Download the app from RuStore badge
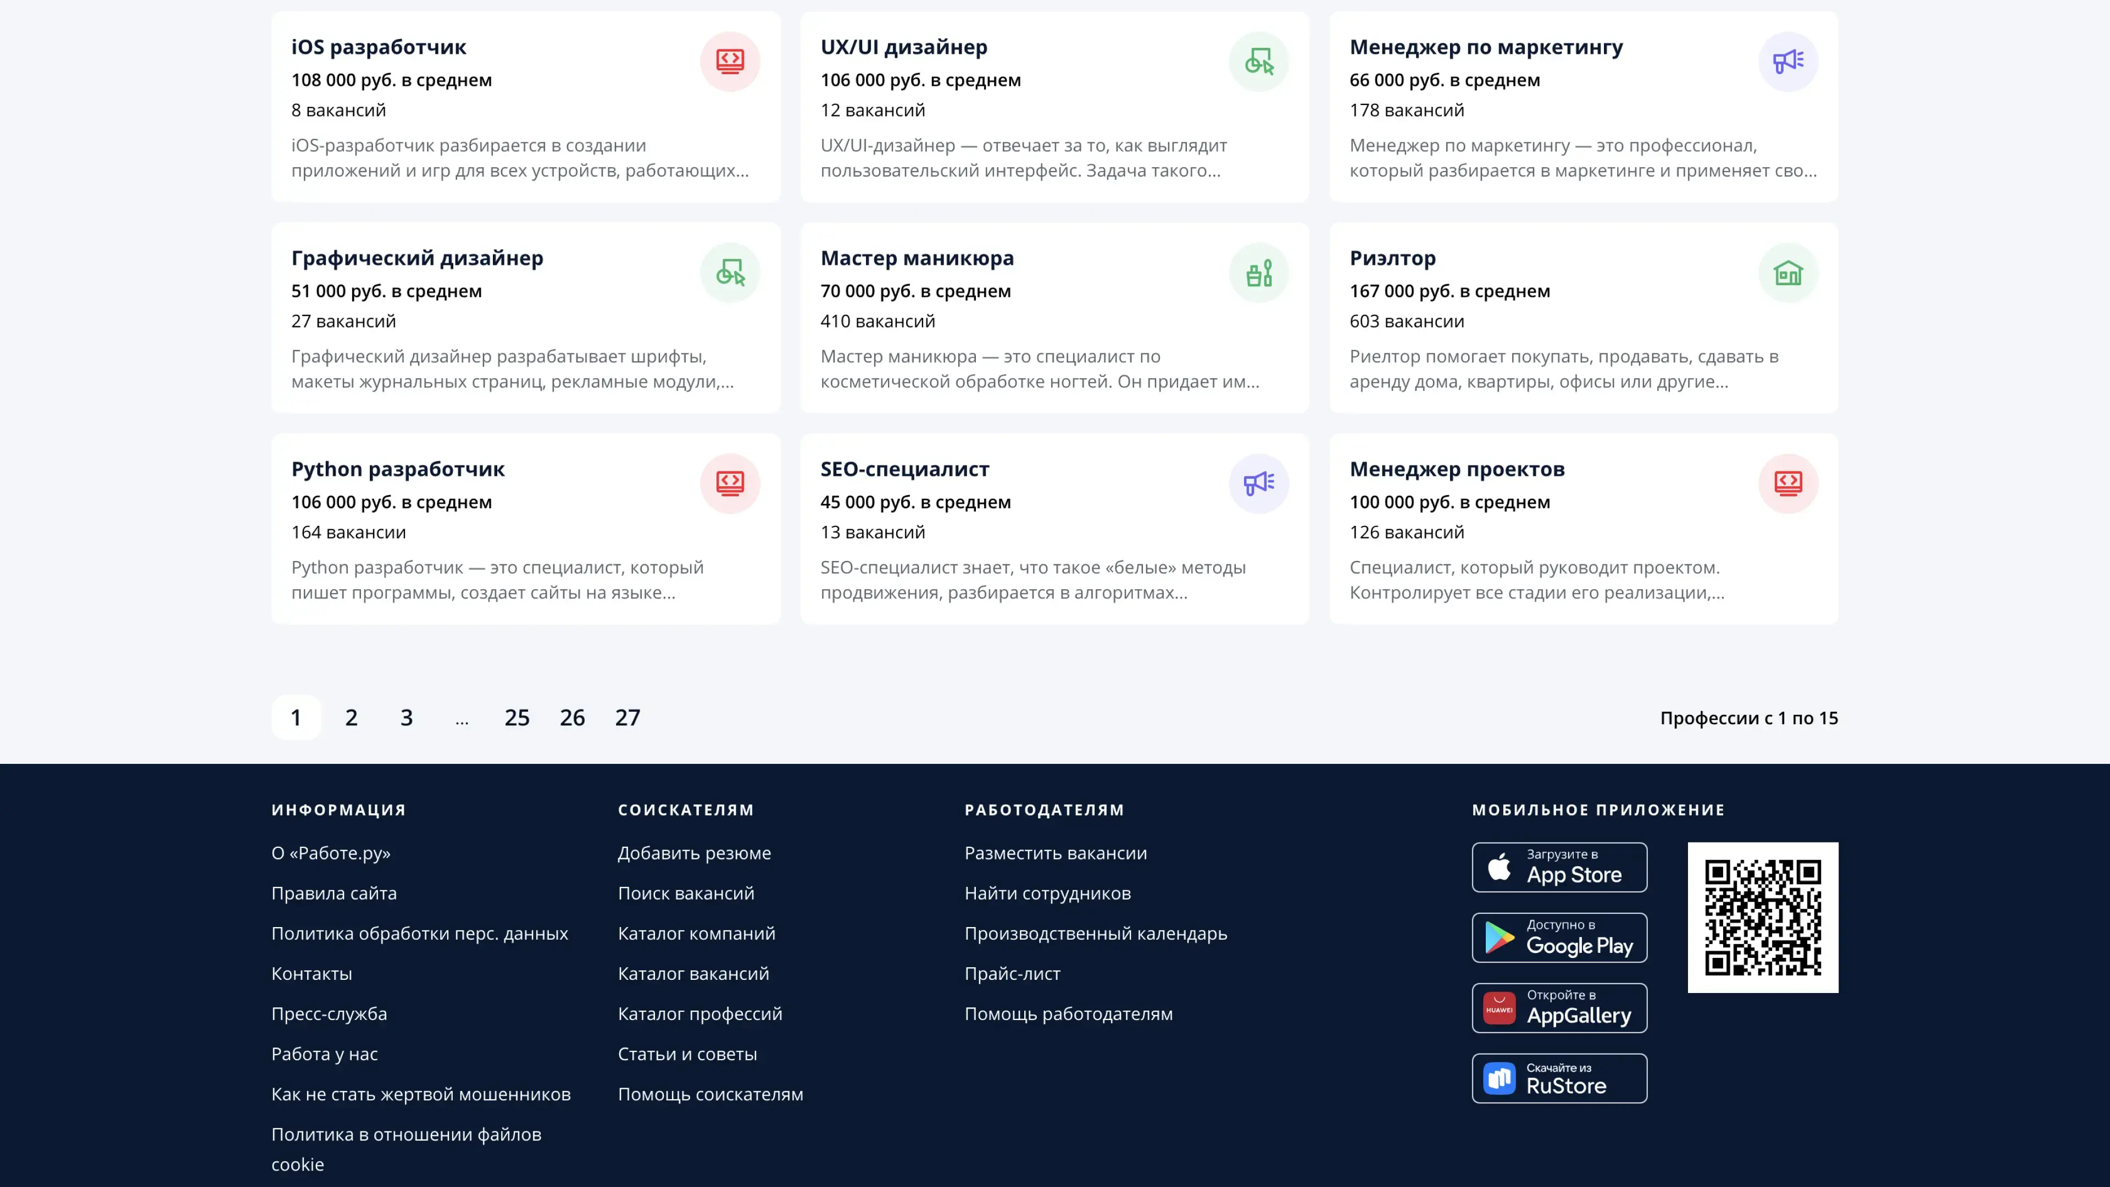 pos(1559,1078)
